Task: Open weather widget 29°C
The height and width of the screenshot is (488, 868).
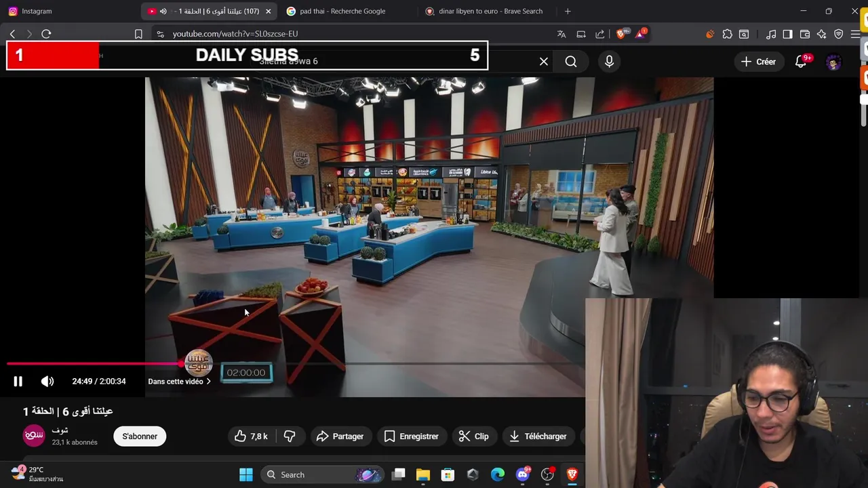Action: [37, 474]
